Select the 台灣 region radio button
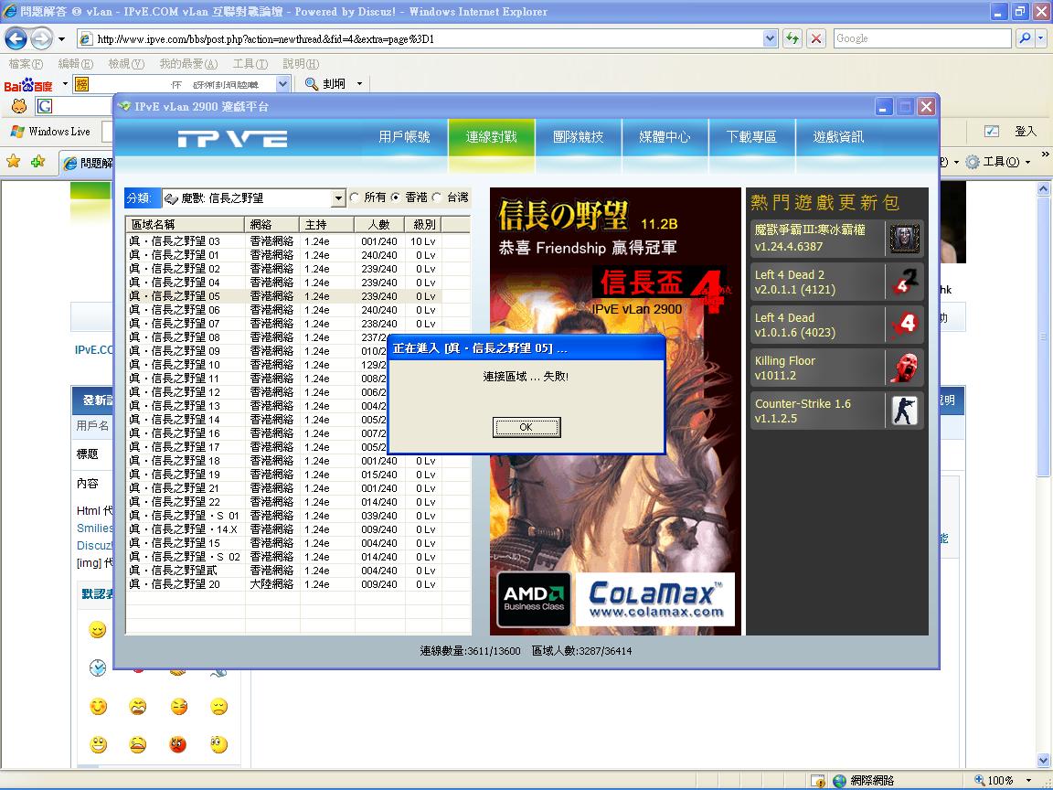The width and height of the screenshot is (1053, 790). point(437,197)
